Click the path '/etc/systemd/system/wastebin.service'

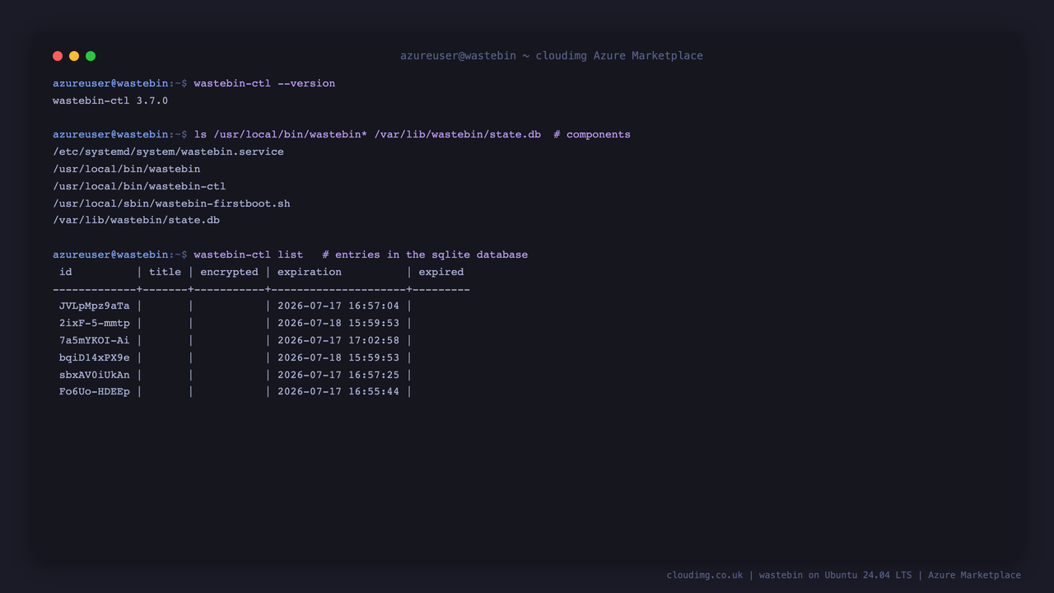[x=168, y=152]
